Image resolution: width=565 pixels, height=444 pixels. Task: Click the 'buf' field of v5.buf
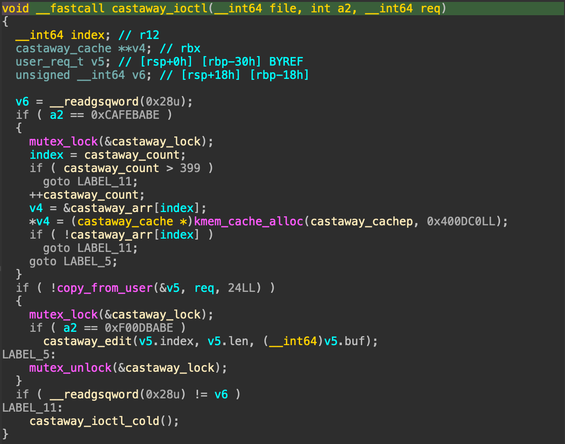[355, 341]
